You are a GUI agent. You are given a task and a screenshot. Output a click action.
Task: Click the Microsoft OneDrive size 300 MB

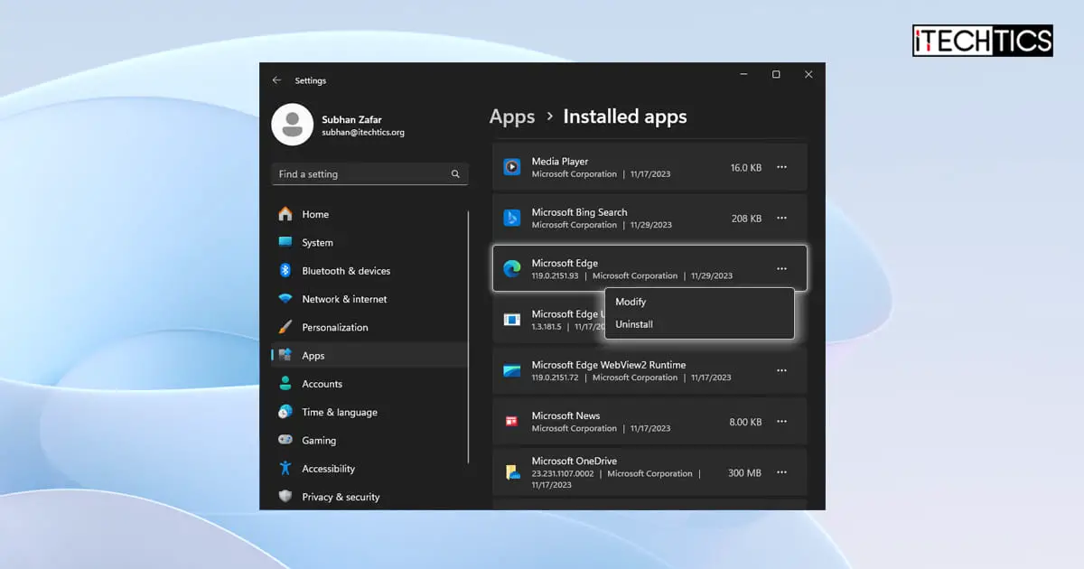tap(745, 472)
